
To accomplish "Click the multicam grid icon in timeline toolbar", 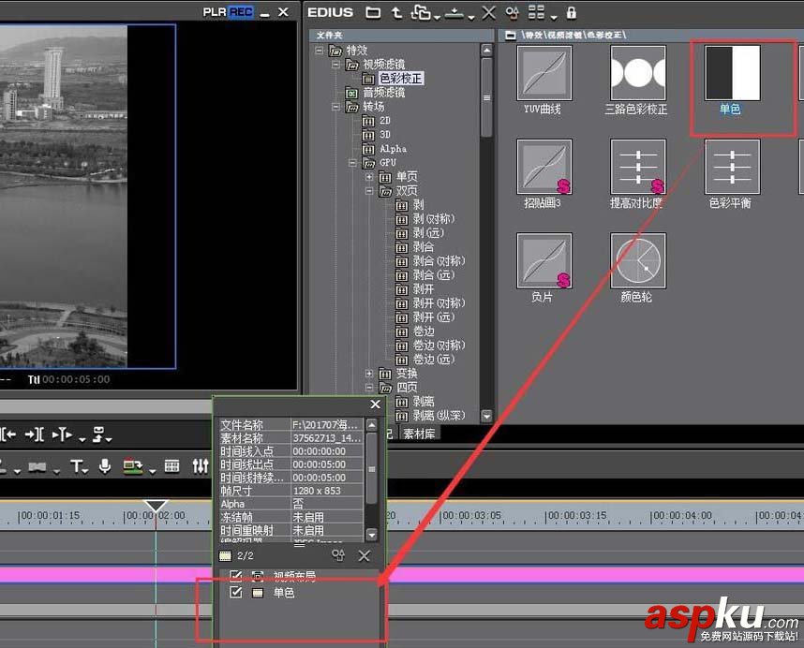I will (171, 466).
